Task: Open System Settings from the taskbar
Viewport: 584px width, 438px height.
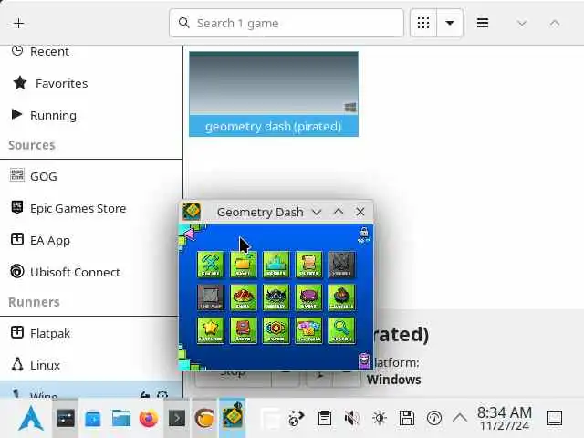Action: [66, 418]
